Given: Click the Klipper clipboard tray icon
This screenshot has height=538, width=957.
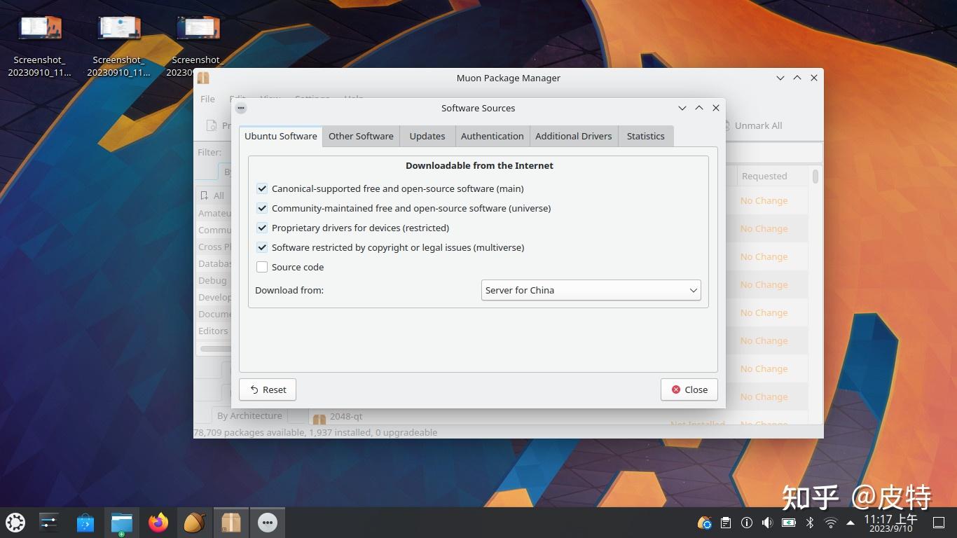Looking at the screenshot, I should 725,522.
